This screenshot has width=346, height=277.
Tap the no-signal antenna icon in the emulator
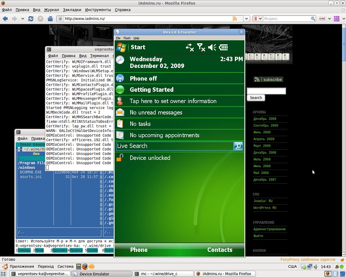(x=201, y=47)
